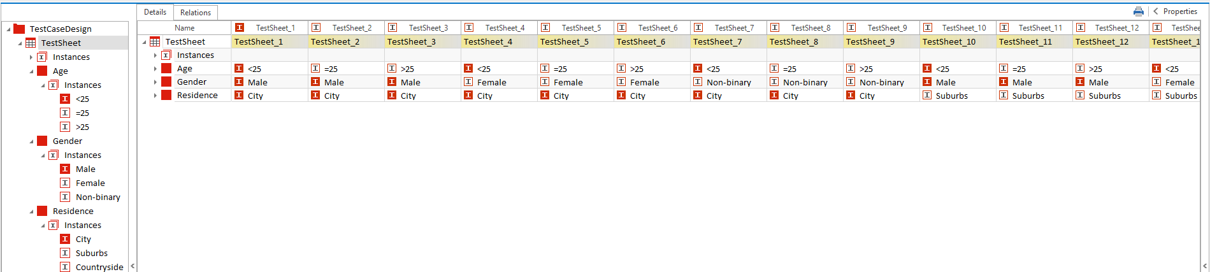The image size is (1210, 272).
Task: Open the Details tab
Action: [x=155, y=12]
